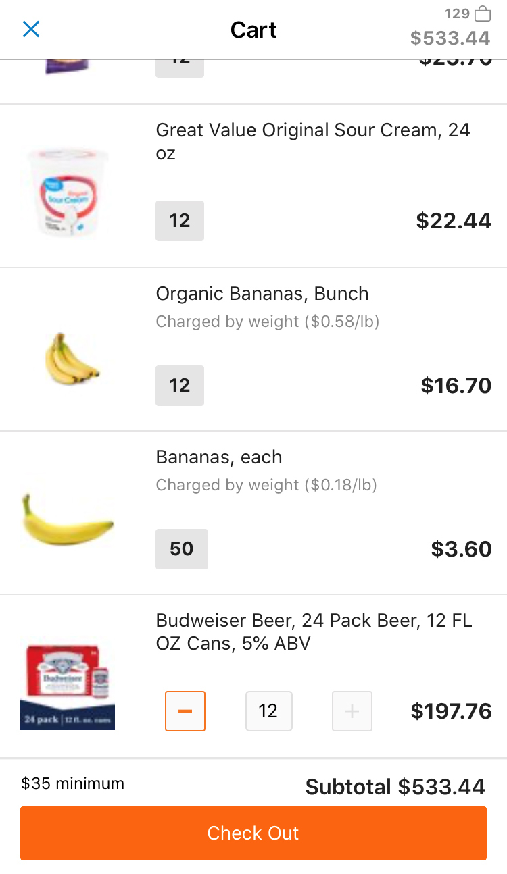Open the Sour Cream quantity selector
The height and width of the screenshot is (874, 507).
(x=180, y=221)
